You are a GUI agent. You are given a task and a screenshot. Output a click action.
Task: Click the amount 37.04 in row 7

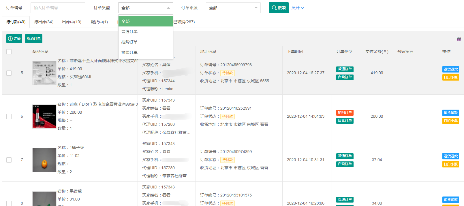(x=377, y=160)
